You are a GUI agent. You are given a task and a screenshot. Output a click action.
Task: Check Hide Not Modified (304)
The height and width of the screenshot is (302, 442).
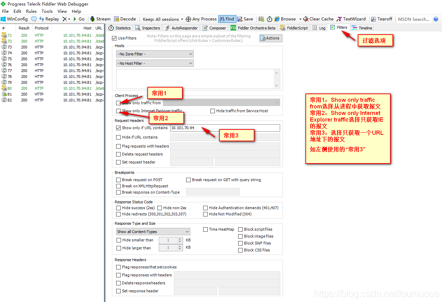(206, 214)
